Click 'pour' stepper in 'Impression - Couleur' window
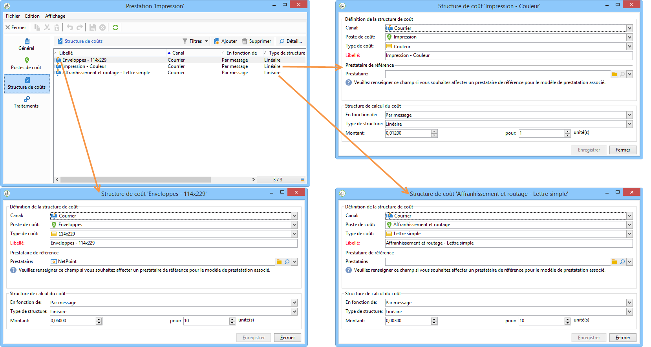The width and height of the screenshot is (651, 347). (x=567, y=133)
